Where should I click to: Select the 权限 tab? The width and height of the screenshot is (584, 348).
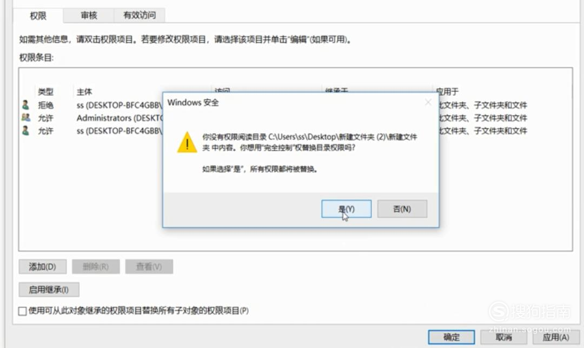[x=38, y=16]
